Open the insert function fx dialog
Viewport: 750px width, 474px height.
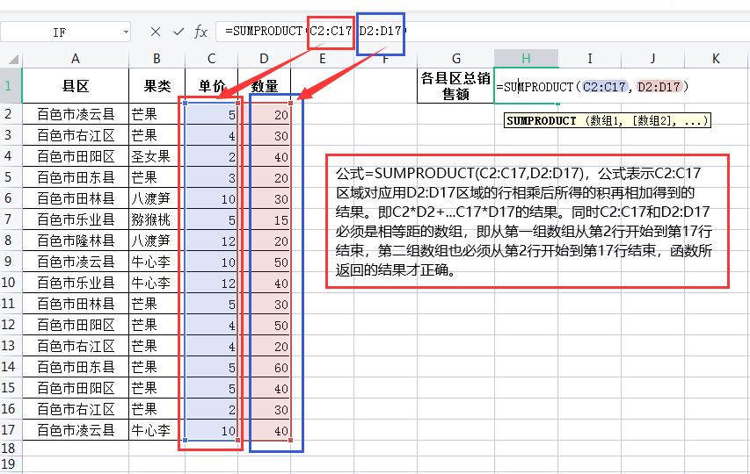(200, 32)
